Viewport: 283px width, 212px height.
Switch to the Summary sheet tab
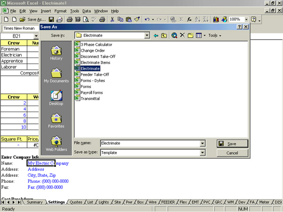click(34, 202)
